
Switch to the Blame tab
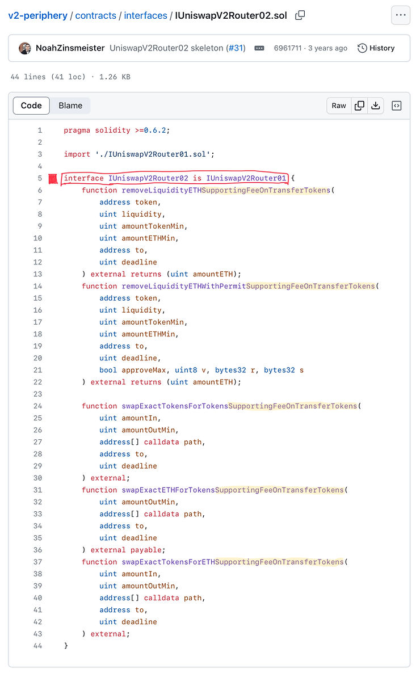pyautogui.click(x=70, y=106)
